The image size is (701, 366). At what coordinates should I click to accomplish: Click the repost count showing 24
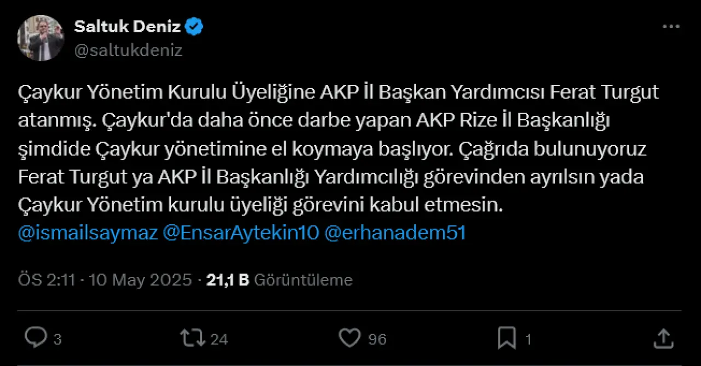click(219, 340)
